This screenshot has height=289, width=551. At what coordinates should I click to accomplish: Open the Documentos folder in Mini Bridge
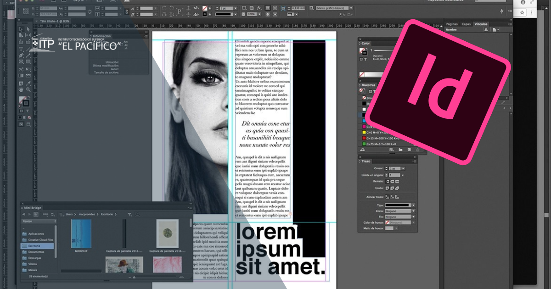pos(36,252)
